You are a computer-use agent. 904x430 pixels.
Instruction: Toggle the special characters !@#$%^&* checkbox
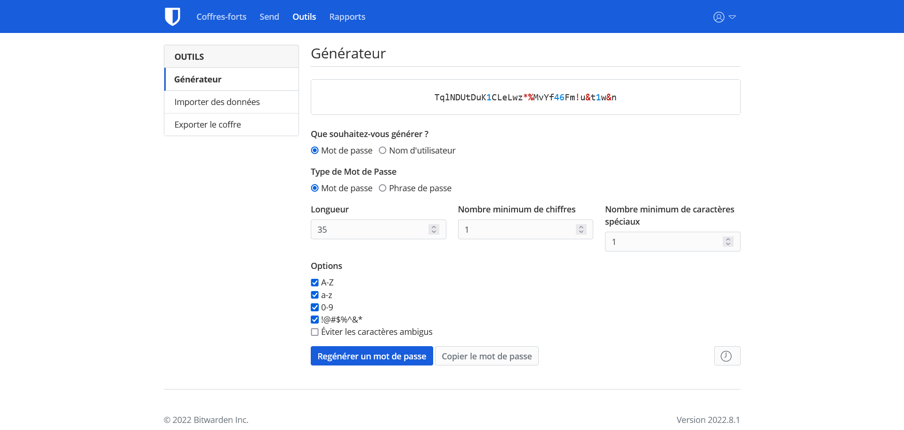315,320
